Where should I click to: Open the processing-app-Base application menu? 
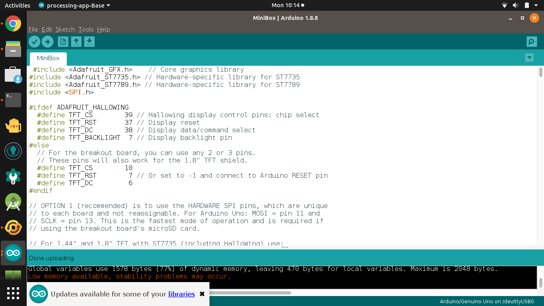click(74, 5)
